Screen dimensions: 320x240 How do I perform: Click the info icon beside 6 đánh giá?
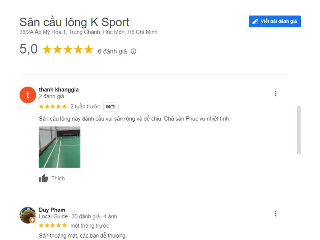[x=134, y=52]
